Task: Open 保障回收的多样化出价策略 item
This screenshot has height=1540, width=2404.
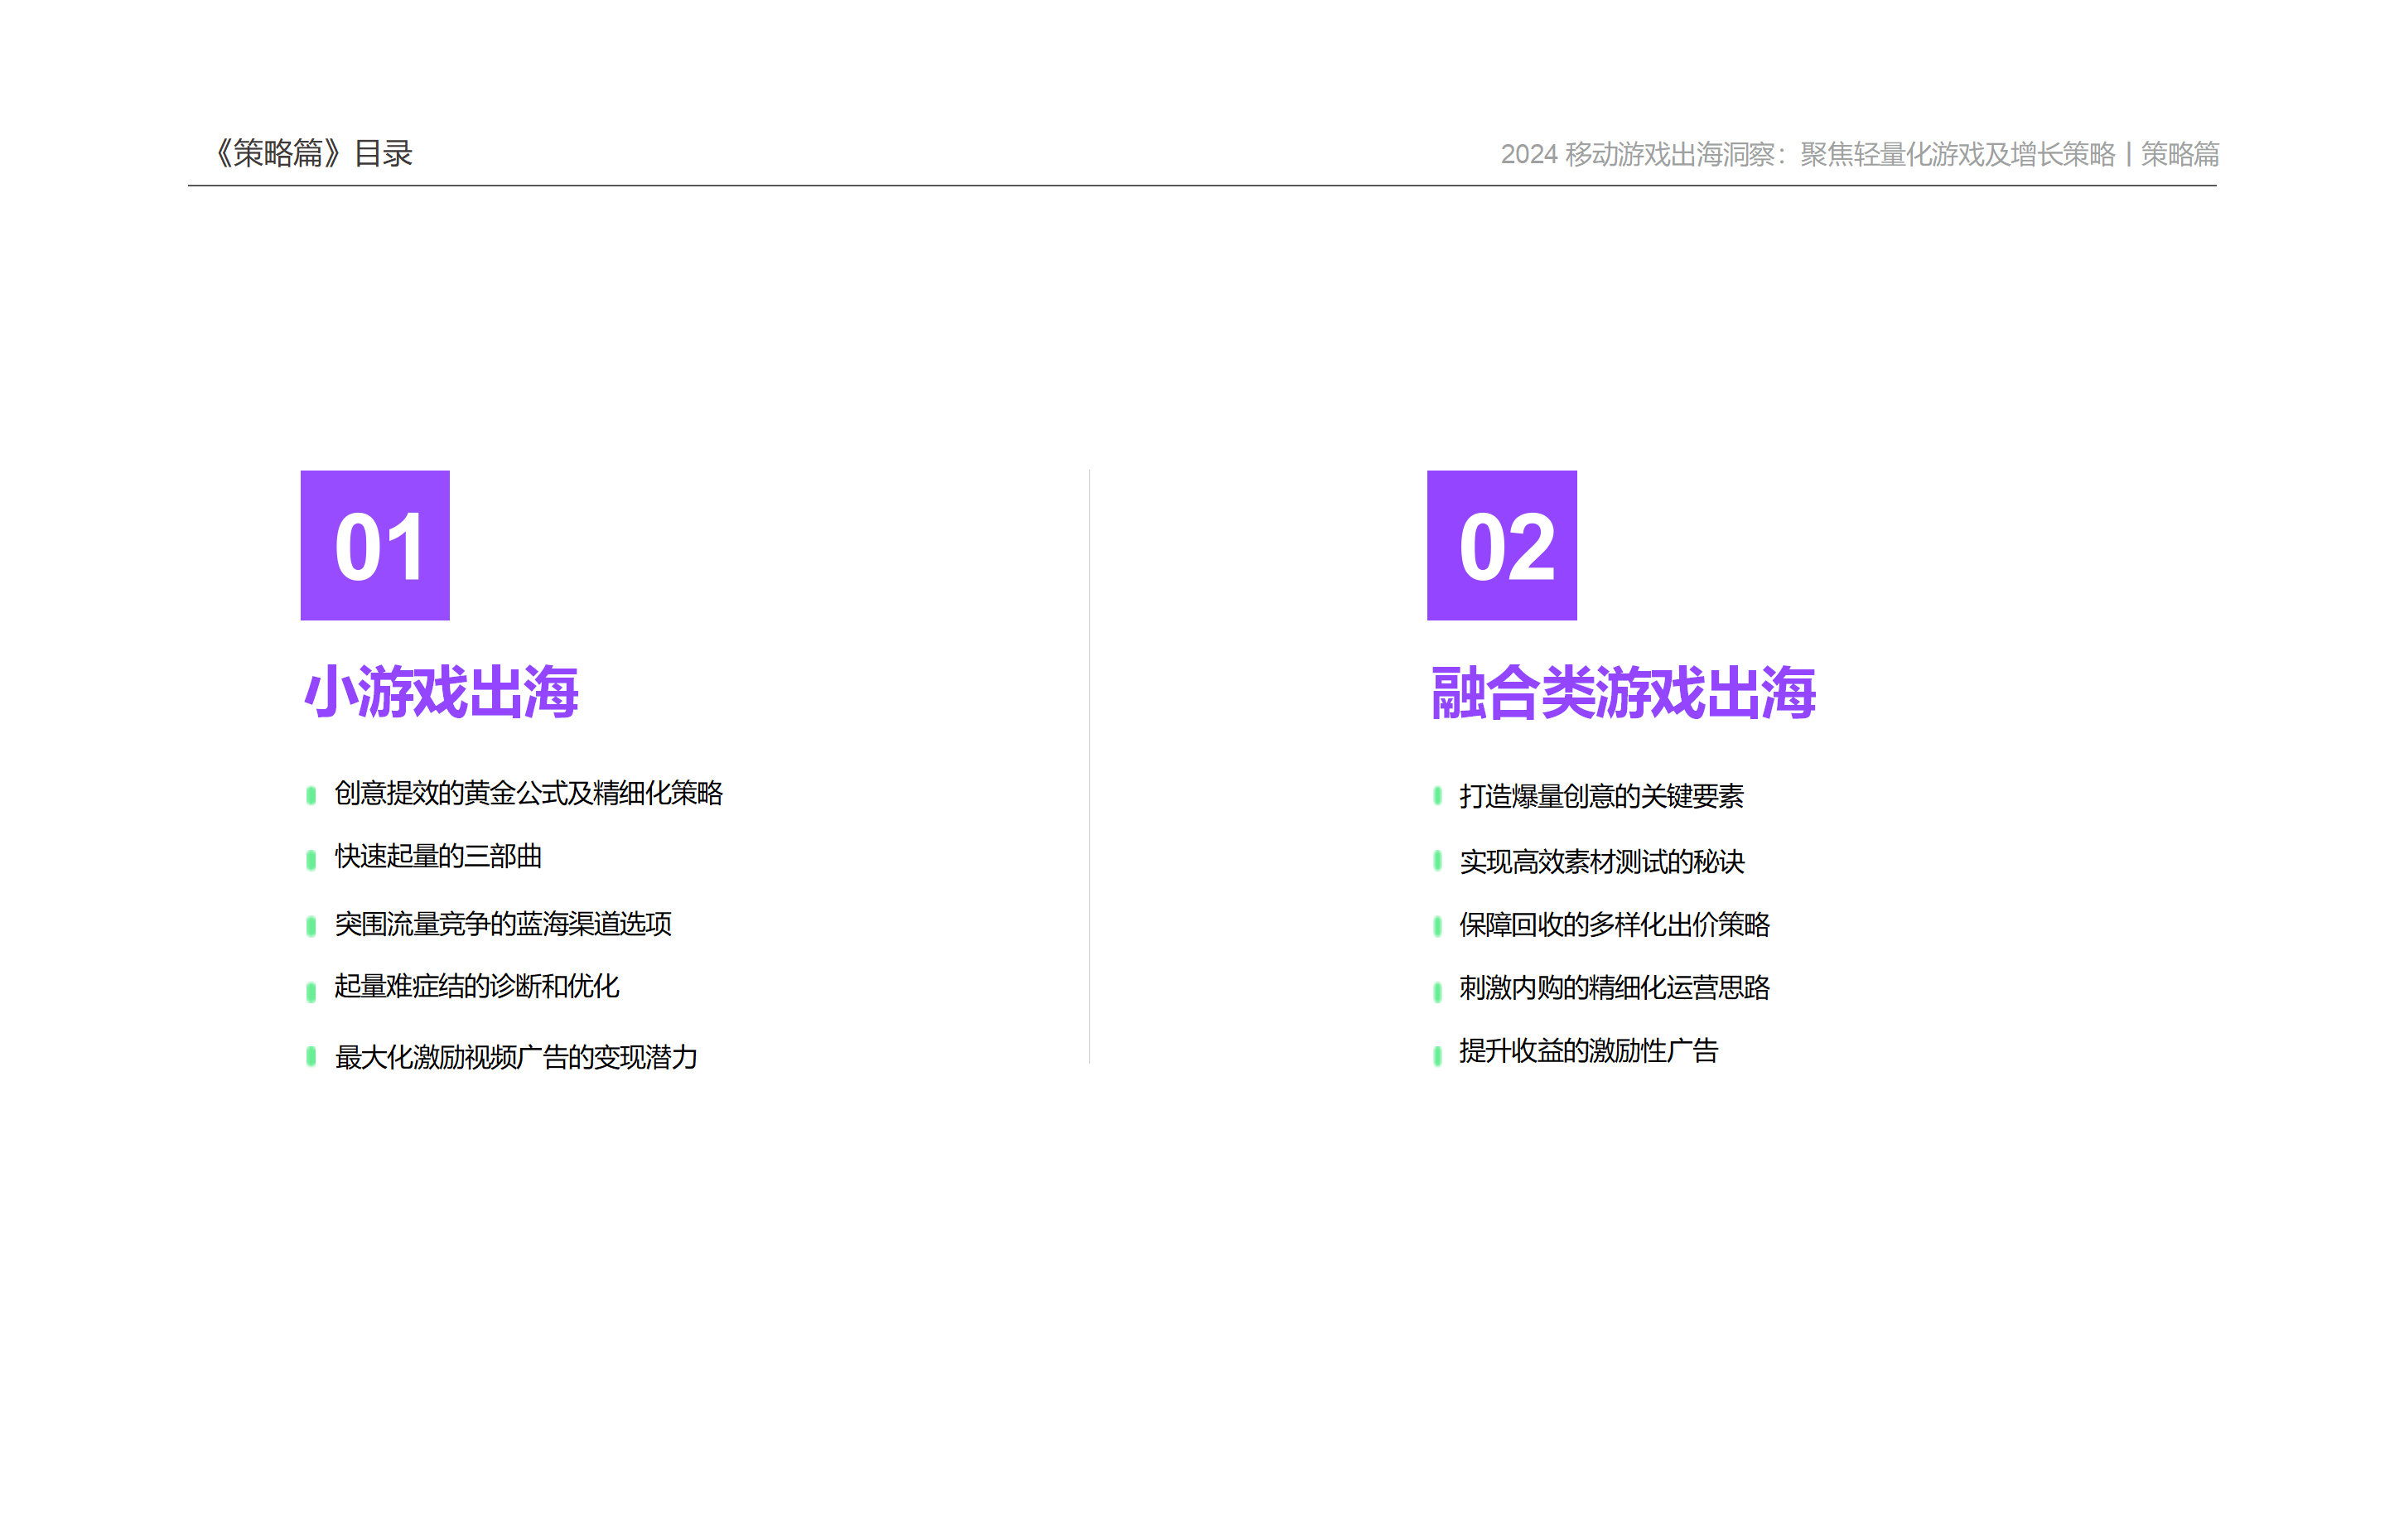Action: coord(1613,924)
